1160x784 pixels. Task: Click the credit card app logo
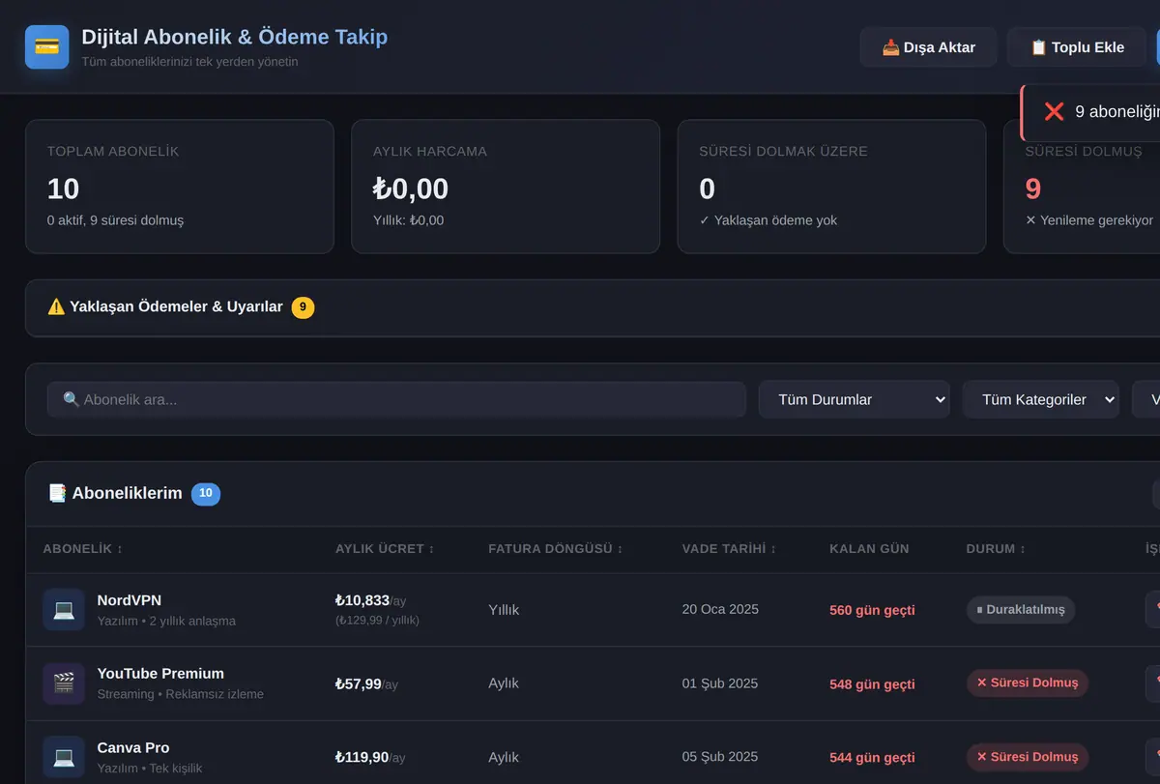(x=46, y=46)
